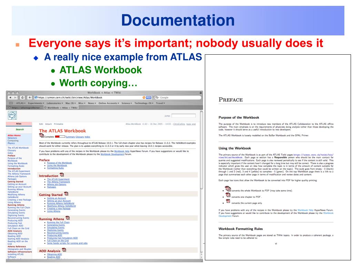The height and width of the screenshot is (264, 353).
Task: Click the Jump text field
Action: (x=183, y=115)
